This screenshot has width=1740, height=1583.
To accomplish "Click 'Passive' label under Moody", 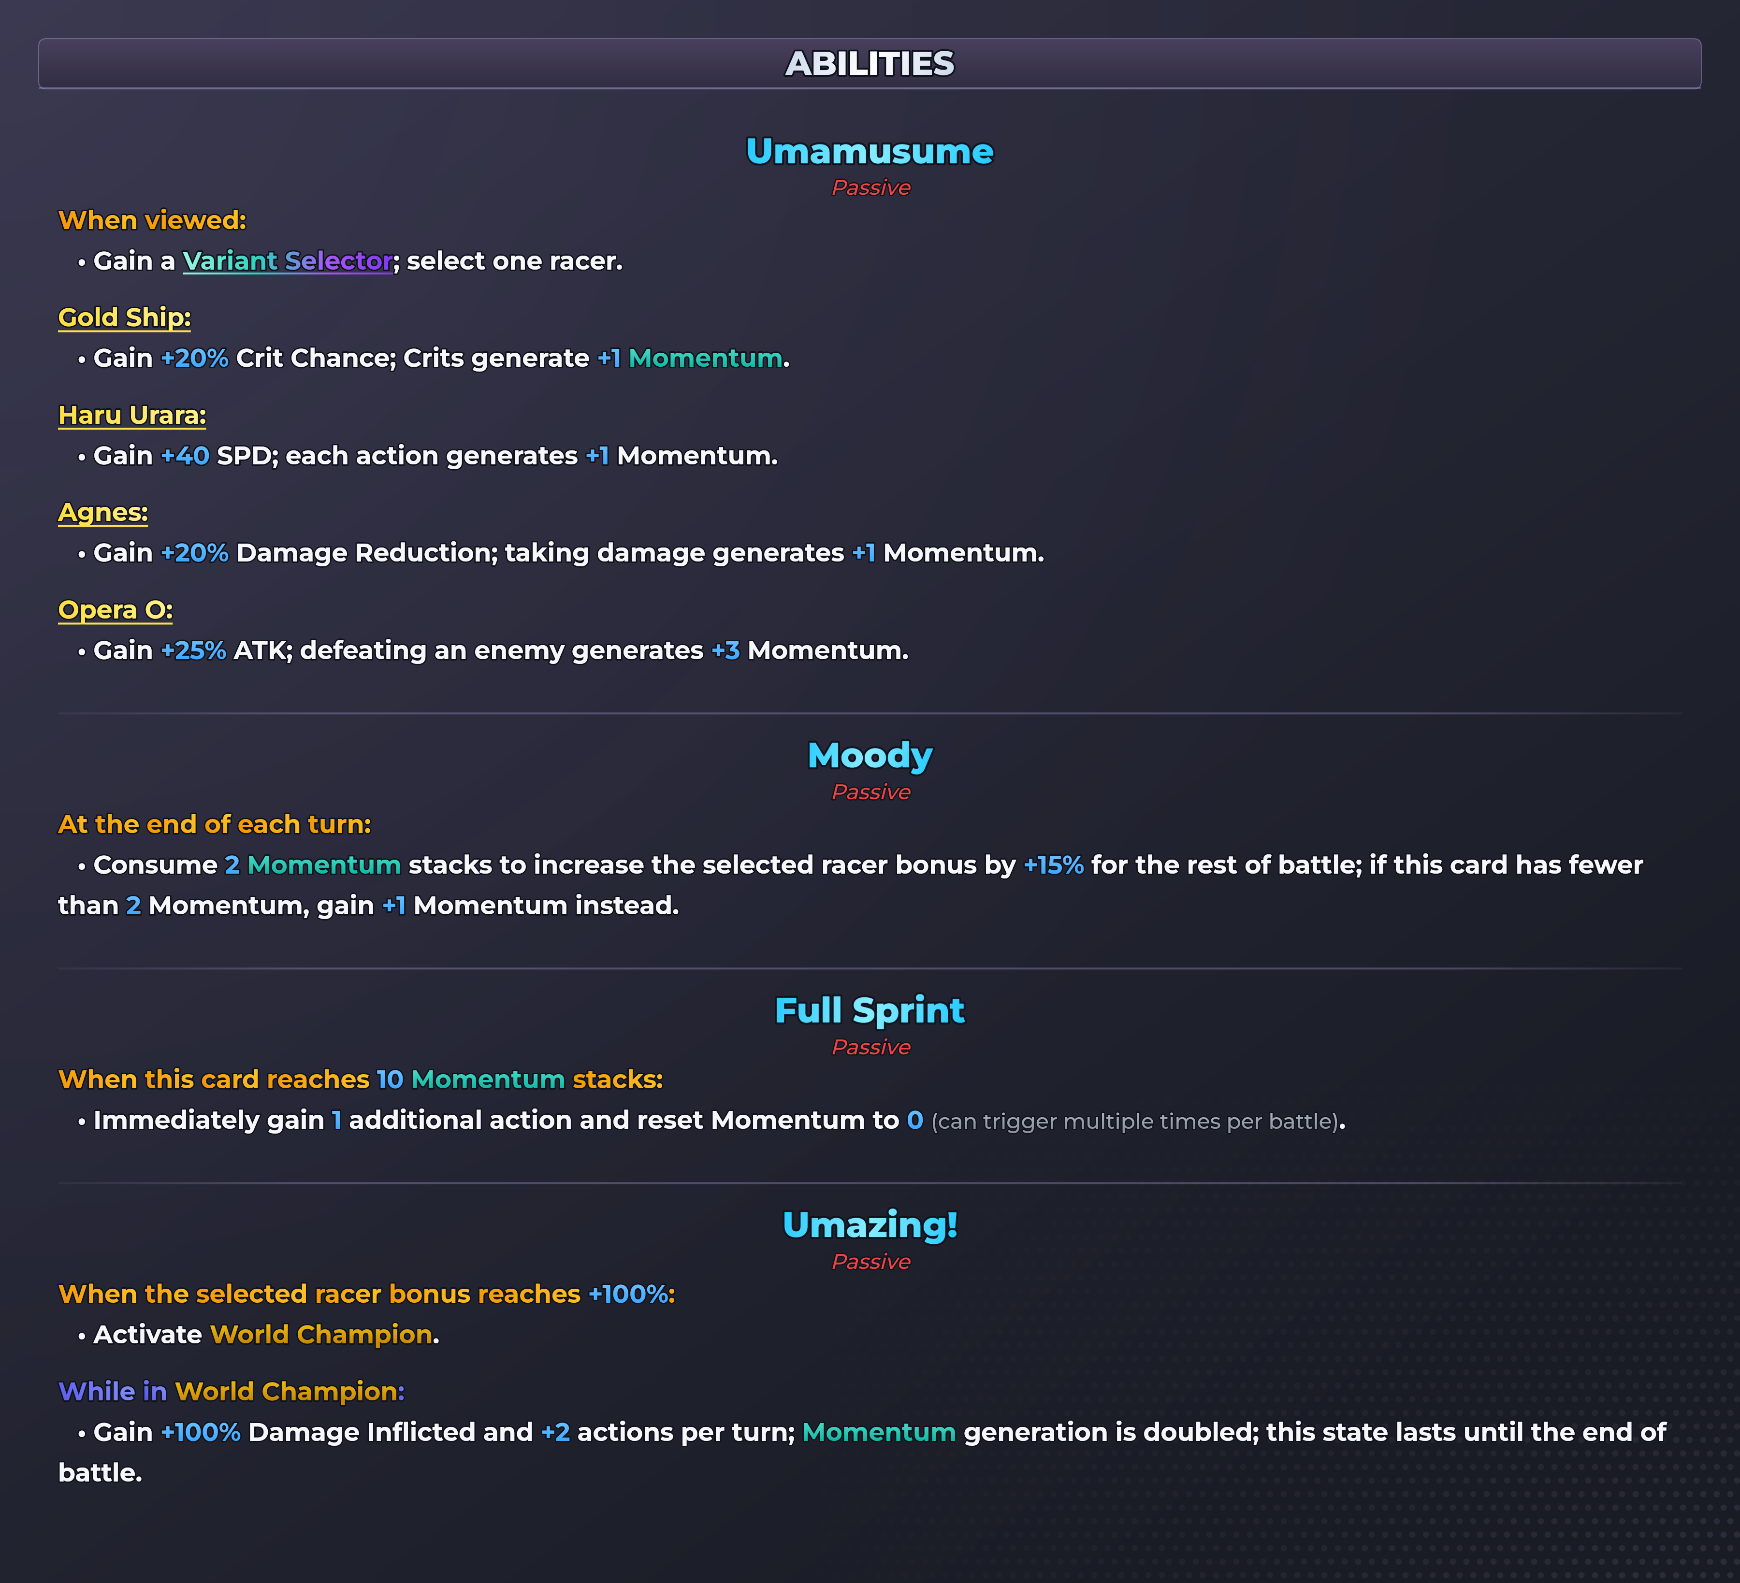I will [x=871, y=792].
